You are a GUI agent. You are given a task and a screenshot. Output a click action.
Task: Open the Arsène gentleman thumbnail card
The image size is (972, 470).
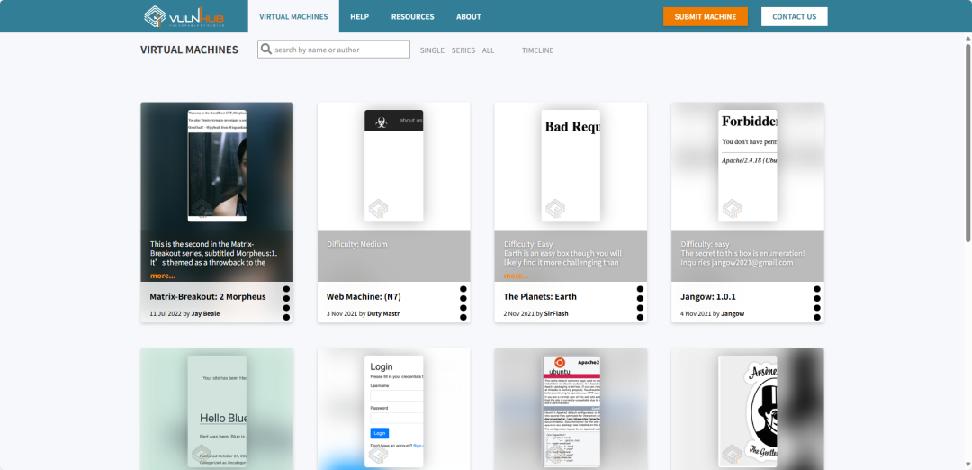coord(748,411)
